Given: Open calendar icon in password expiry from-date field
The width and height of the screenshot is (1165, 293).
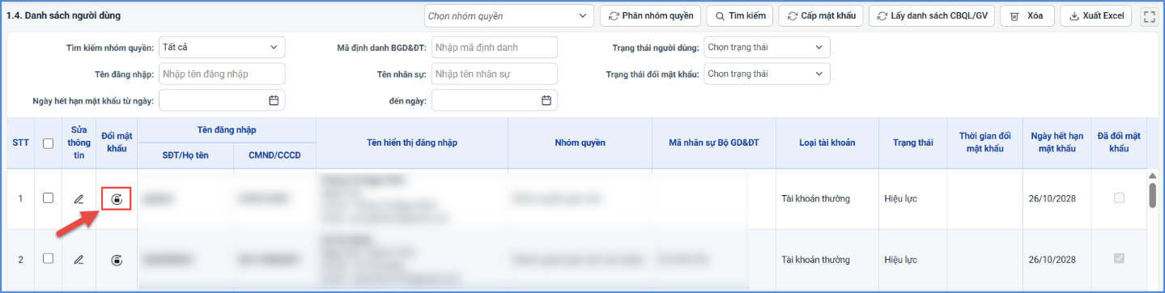Looking at the screenshot, I should tap(274, 100).
